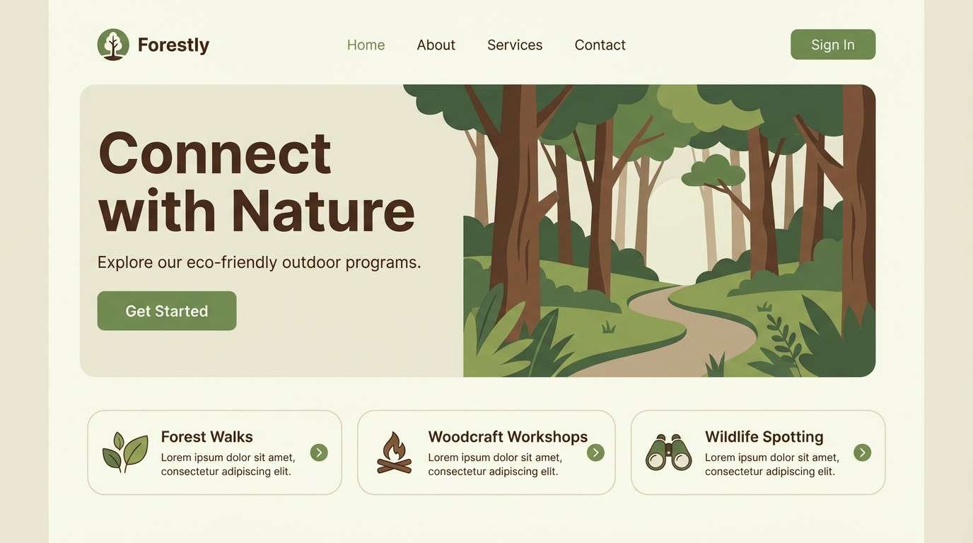Select the Forest Walks card title
This screenshot has height=543, width=973.
click(206, 436)
